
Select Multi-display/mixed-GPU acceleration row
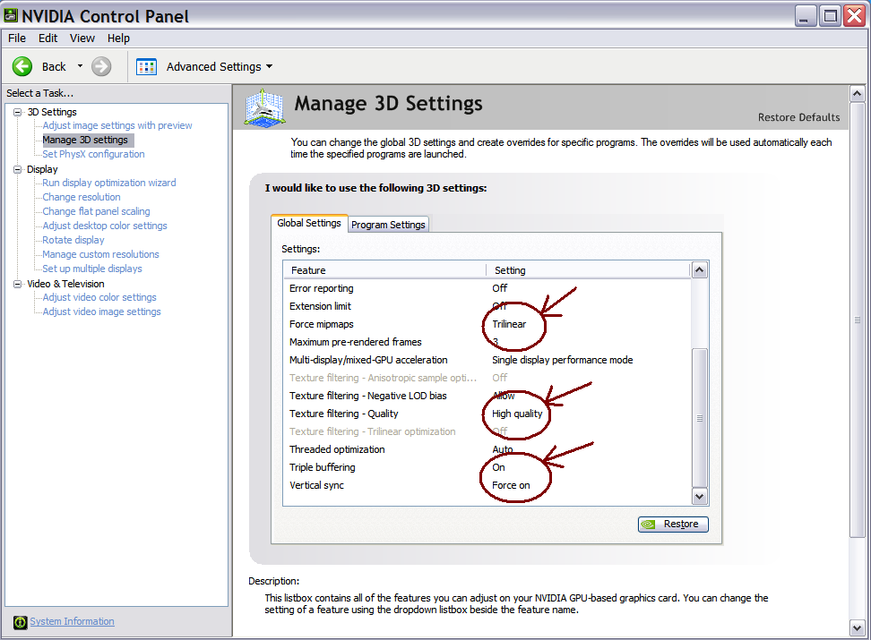click(x=487, y=360)
